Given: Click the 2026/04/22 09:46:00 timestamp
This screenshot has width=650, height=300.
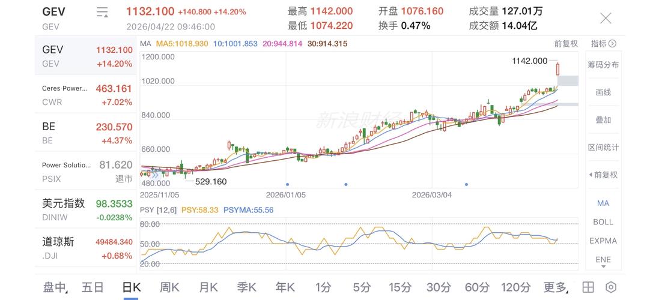Looking at the screenshot, I should tap(171, 26).
